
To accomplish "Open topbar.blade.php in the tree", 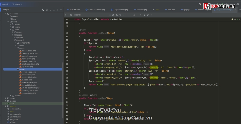I will point(28,93).
